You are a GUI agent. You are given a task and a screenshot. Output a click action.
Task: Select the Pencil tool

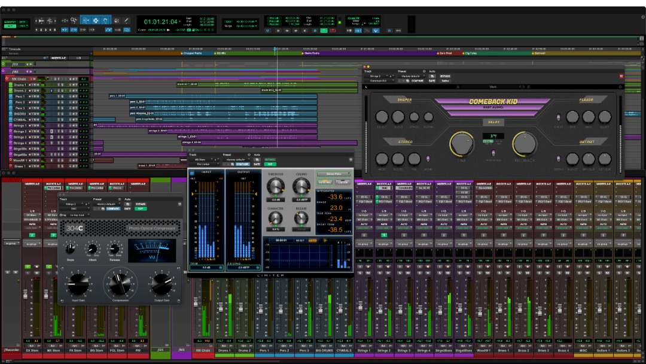126,20
